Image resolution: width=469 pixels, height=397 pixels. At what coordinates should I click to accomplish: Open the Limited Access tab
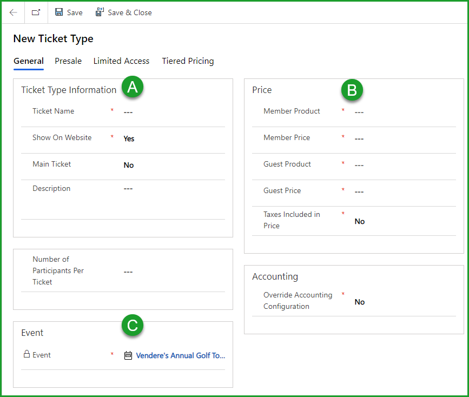pyautogui.click(x=121, y=61)
